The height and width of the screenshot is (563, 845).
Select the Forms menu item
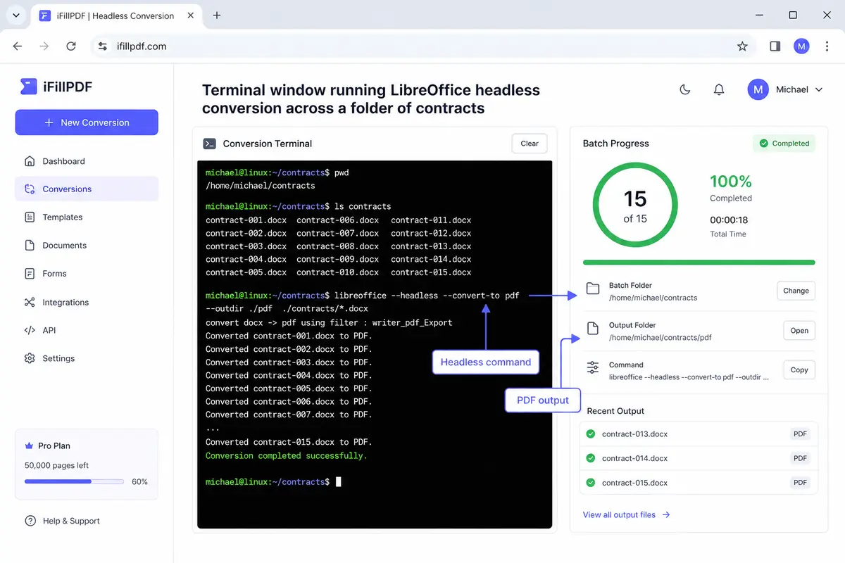pyautogui.click(x=87, y=274)
